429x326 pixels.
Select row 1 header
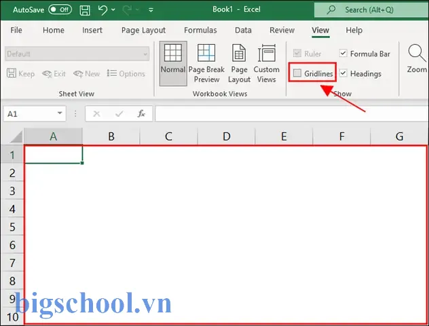12,155
